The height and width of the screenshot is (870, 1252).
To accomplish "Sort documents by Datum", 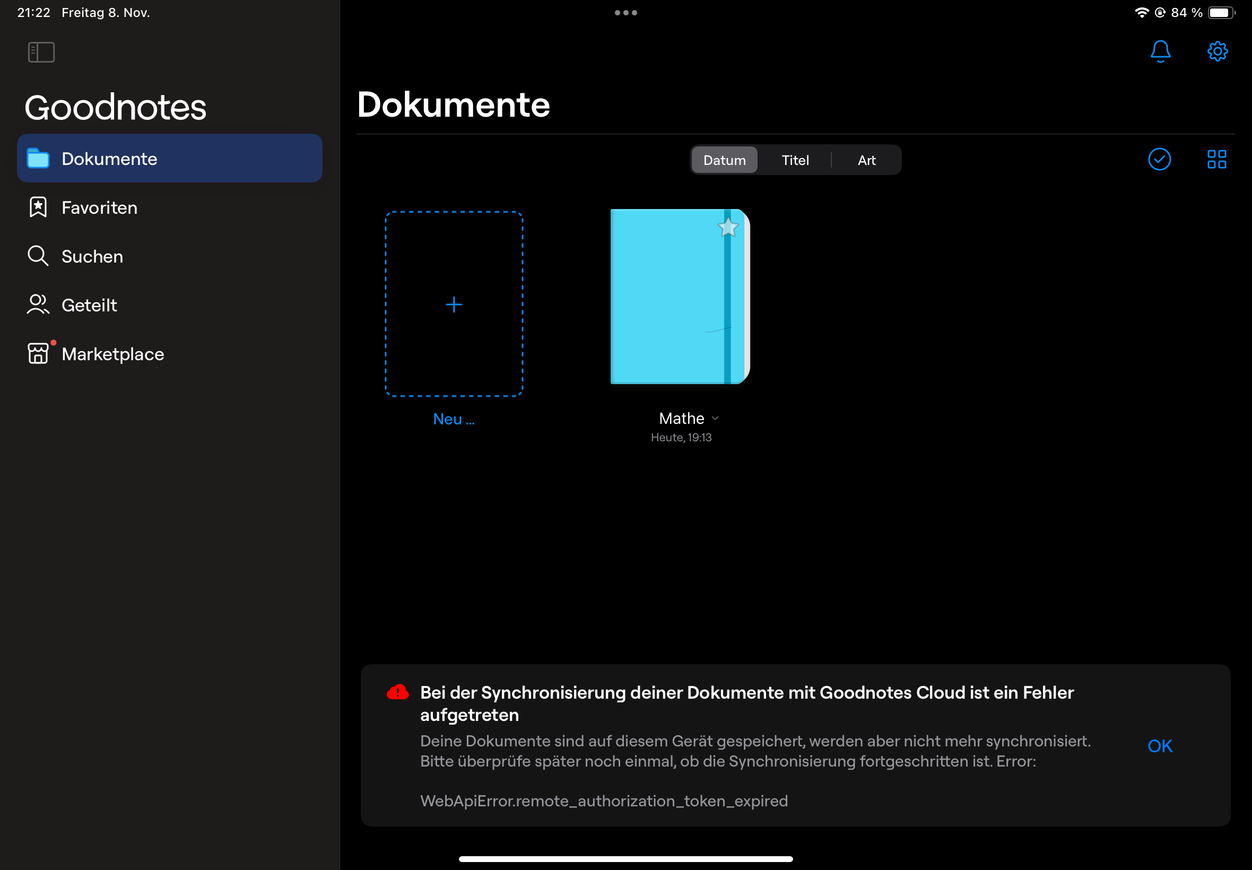I will point(724,160).
